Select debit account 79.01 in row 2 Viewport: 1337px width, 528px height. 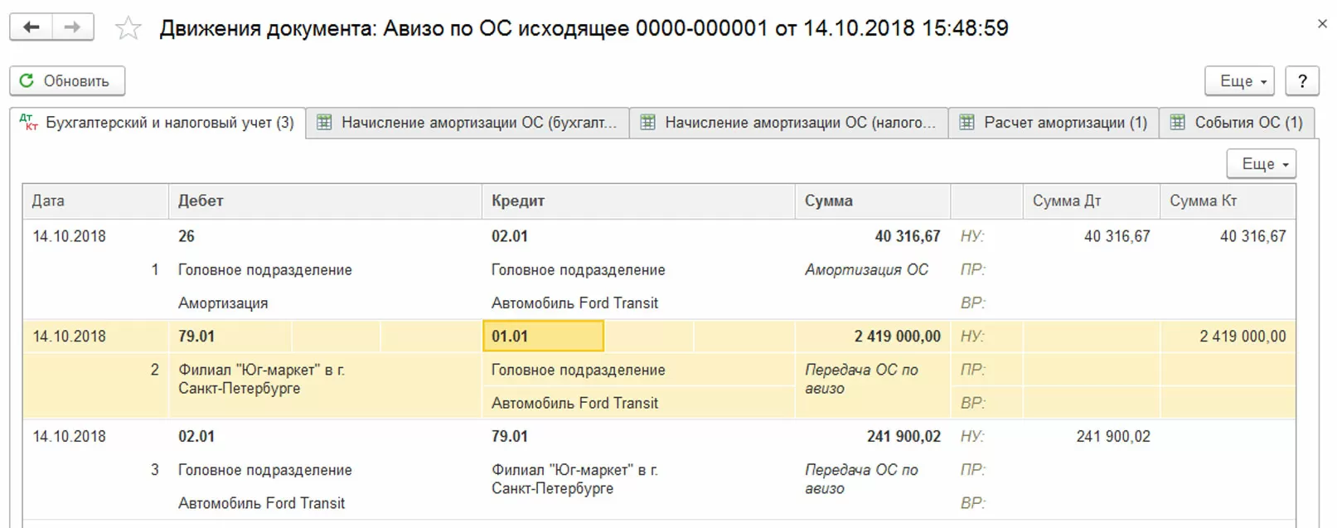tap(196, 337)
